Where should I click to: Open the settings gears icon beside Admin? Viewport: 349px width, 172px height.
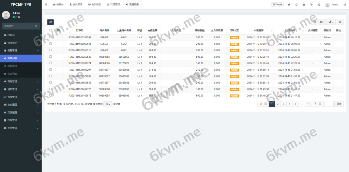(345, 5)
